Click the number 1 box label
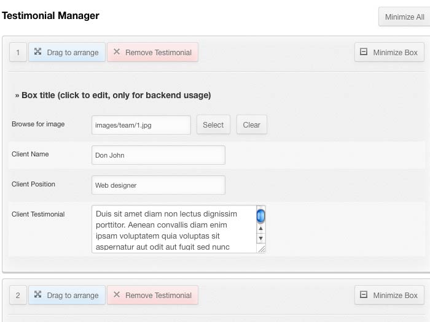This screenshot has height=322, width=430. pos(18,52)
